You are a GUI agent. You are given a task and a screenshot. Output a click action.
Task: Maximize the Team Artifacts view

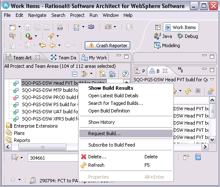pos(126,56)
